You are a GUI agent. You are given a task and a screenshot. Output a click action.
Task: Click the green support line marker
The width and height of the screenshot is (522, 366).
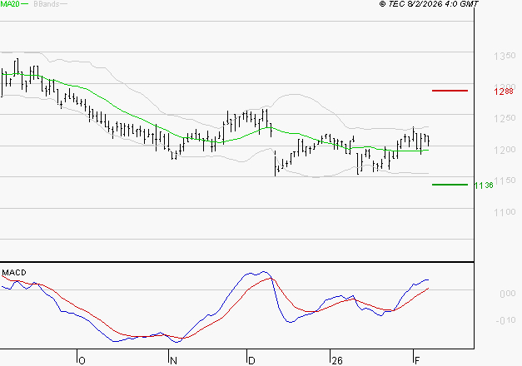pyautogui.click(x=450, y=185)
